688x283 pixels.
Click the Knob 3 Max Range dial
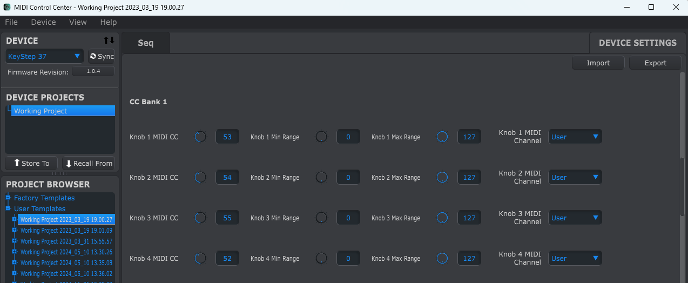442,218
